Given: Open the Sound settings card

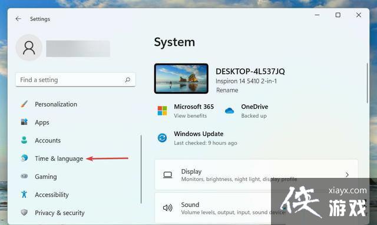Looking at the screenshot, I should click(x=256, y=208).
